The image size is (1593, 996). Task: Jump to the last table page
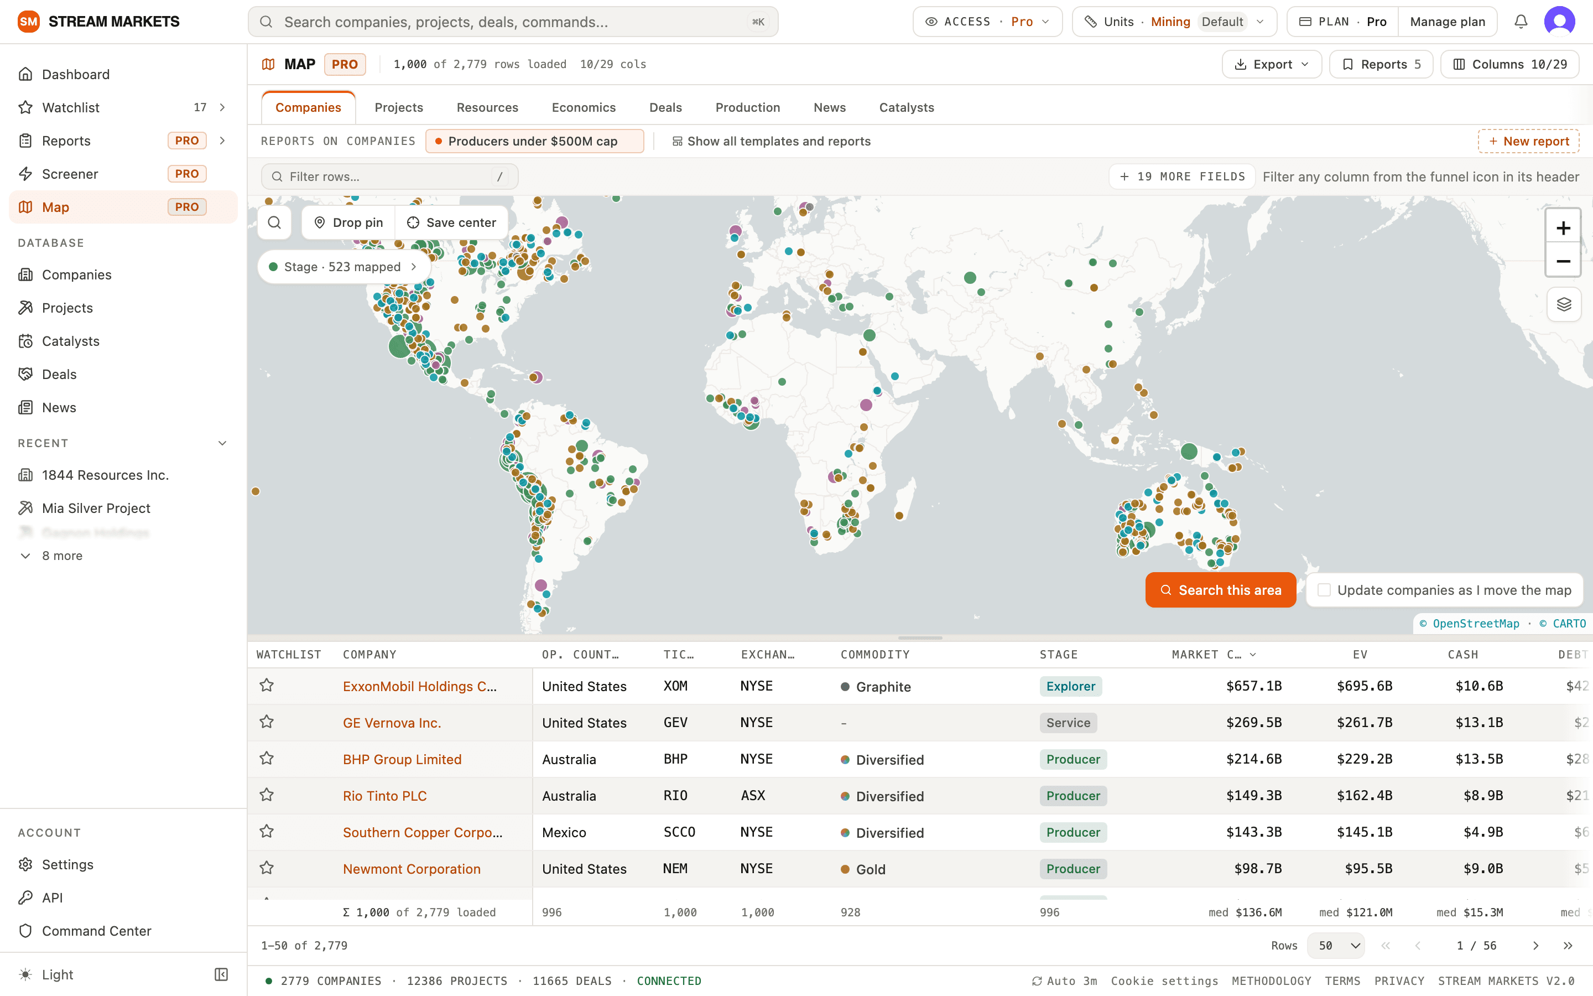click(x=1568, y=945)
